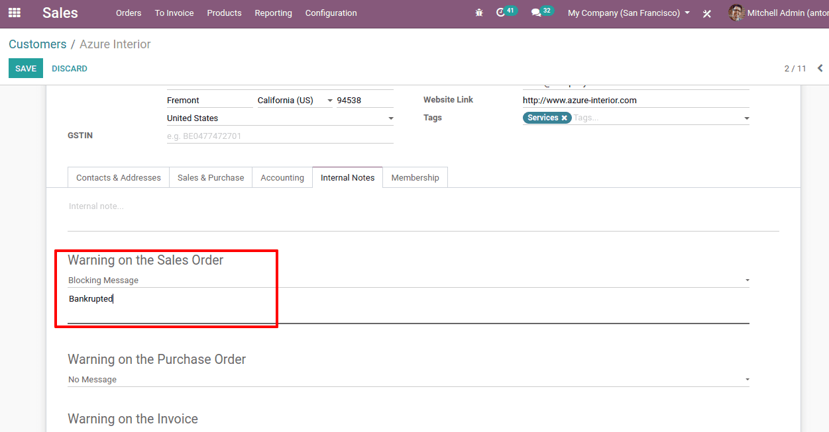
Task: Click the record counter 2 / 11
Action: coord(795,68)
